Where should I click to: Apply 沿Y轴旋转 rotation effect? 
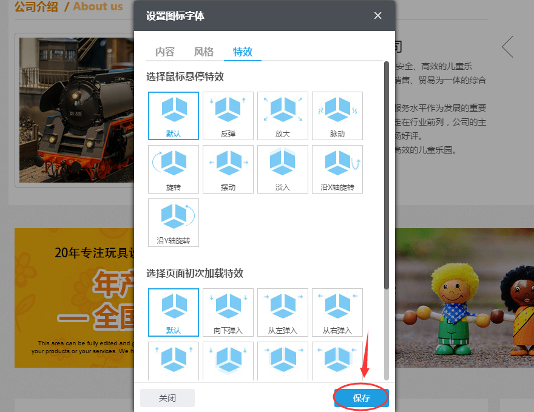click(174, 223)
